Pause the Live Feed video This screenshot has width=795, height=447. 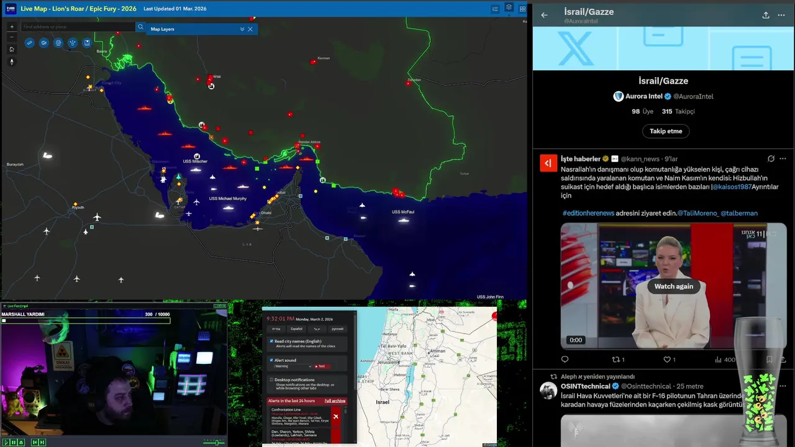13,442
